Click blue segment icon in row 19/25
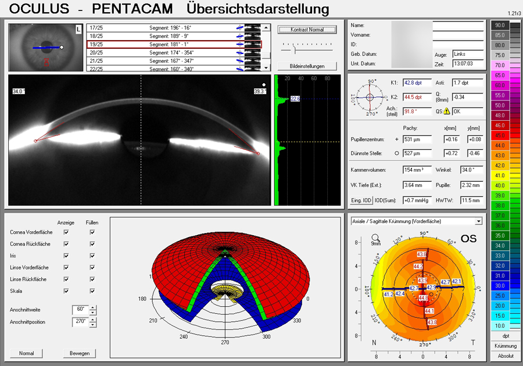The width and height of the screenshot is (523, 366). point(240,44)
